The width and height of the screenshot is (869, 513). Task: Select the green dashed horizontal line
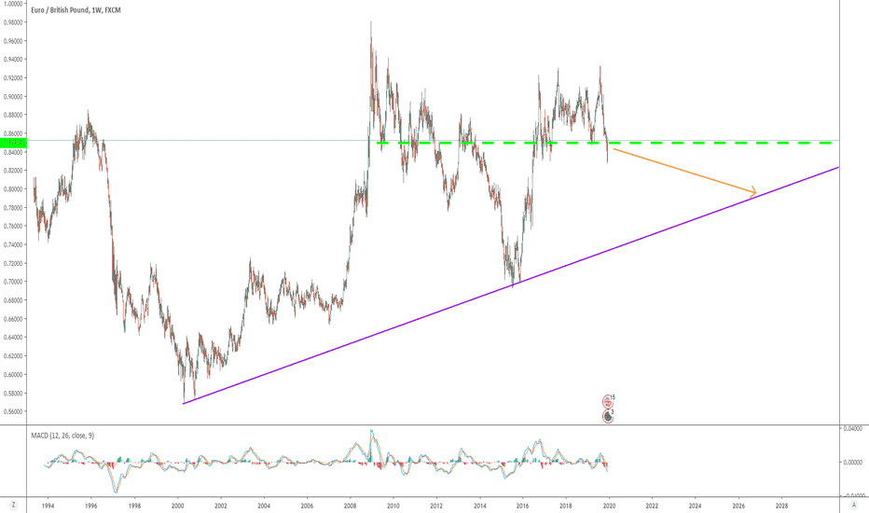pos(709,143)
